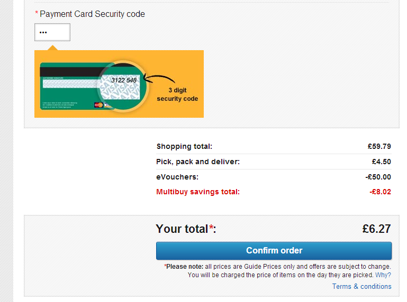The width and height of the screenshot is (407, 302).
Task: Click the 'Please note' guide prices text
Action: (277, 267)
